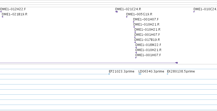The height and width of the screenshot is (111, 217).
Task: Click the EK280138.5prime blue arrow glyph
Action: coord(168,74)
